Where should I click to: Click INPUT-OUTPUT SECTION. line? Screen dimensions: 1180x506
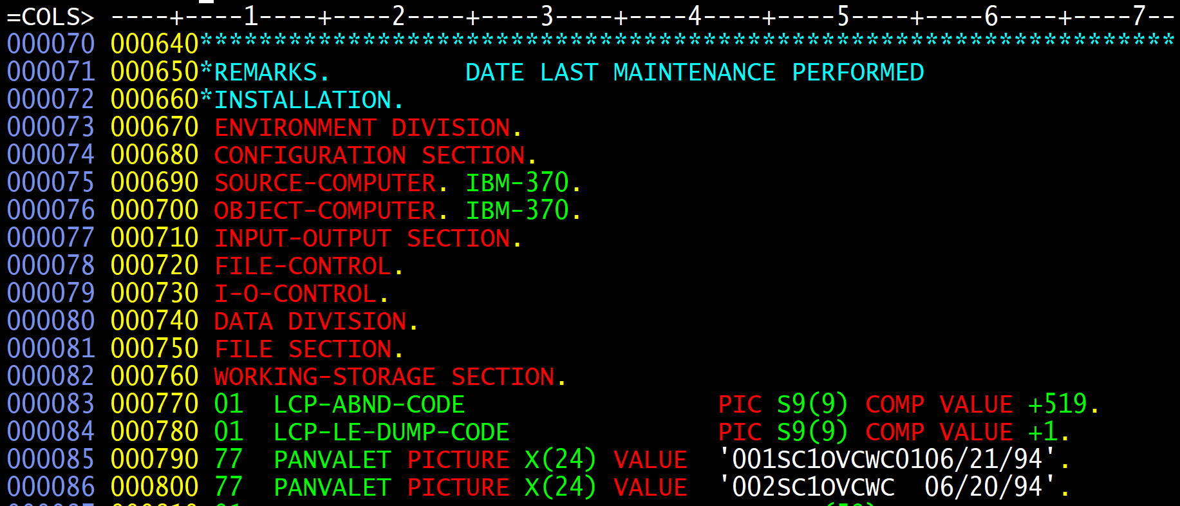pos(368,238)
